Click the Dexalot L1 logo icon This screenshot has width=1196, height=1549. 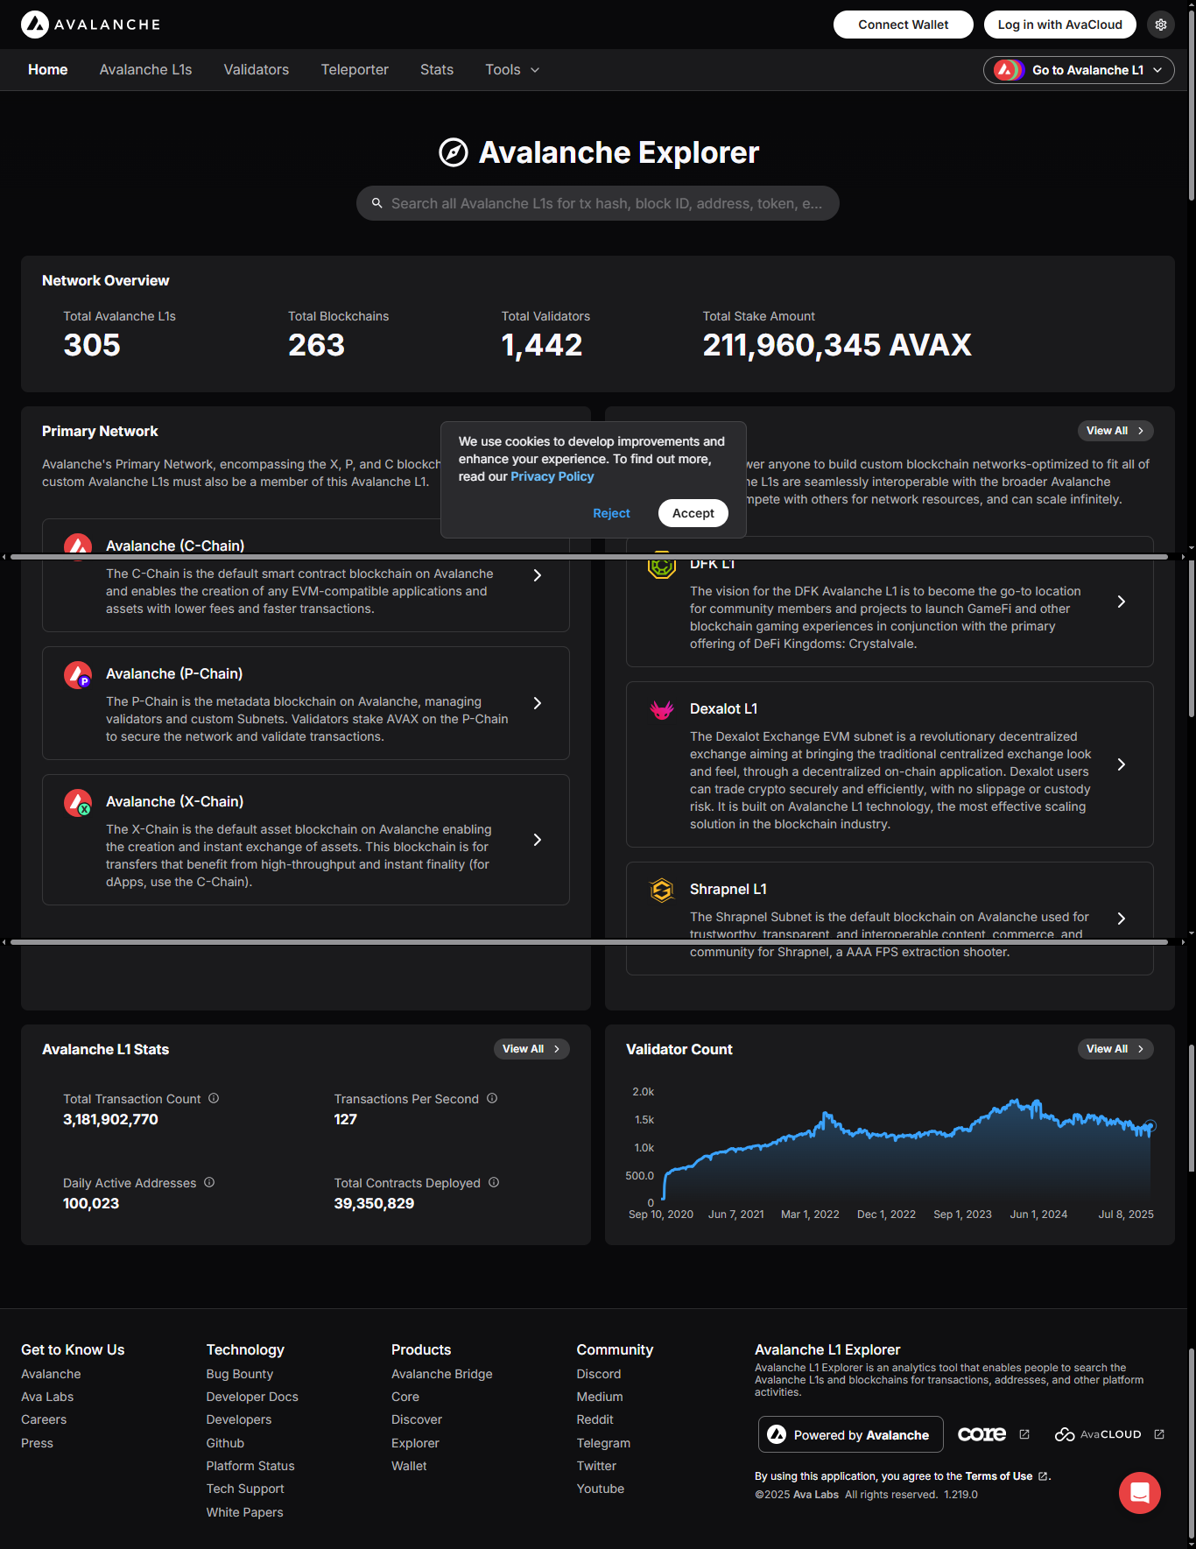click(x=662, y=709)
